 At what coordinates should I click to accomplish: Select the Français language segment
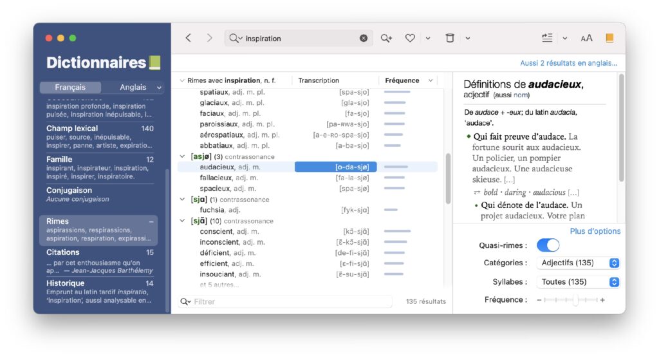click(70, 88)
